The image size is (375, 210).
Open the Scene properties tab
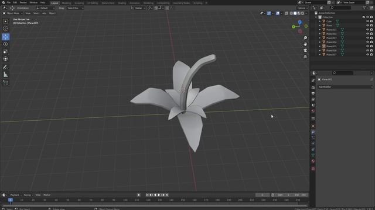313,105
